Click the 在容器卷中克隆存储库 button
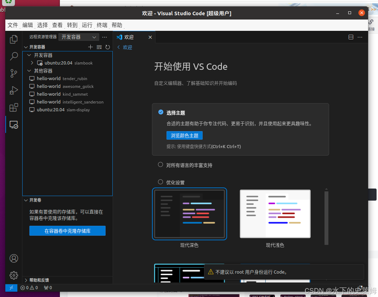The image size is (378, 297). click(x=67, y=231)
